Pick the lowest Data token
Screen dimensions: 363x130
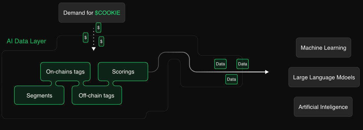point(232,79)
